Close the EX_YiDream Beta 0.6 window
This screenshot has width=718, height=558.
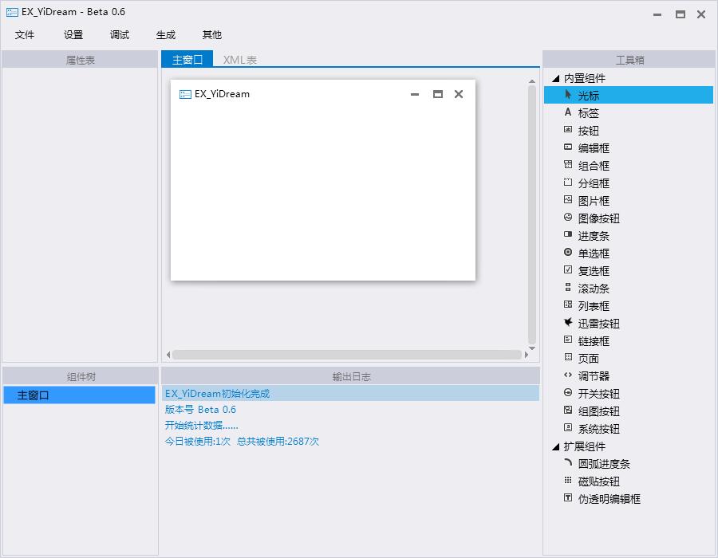701,14
